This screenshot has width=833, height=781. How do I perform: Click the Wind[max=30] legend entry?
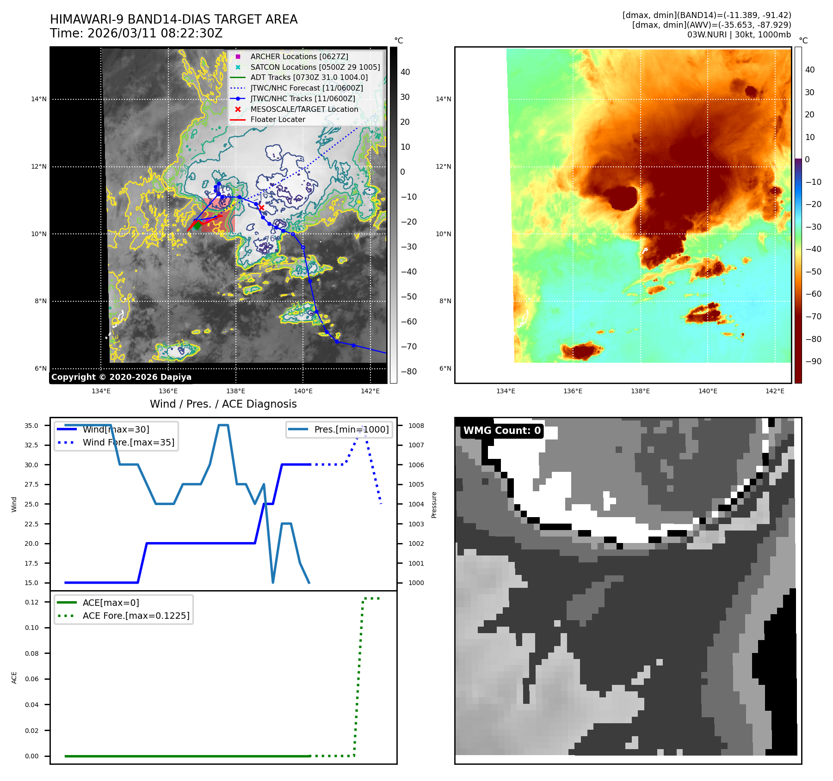(116, 429)
